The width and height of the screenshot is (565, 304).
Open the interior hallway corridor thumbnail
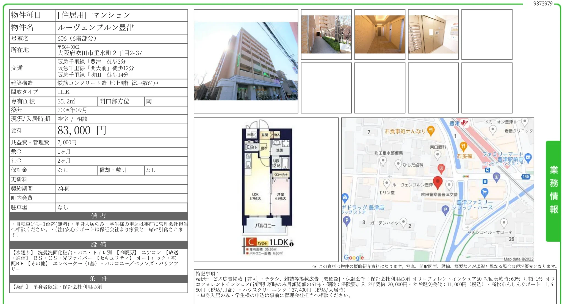click(380, 34)
